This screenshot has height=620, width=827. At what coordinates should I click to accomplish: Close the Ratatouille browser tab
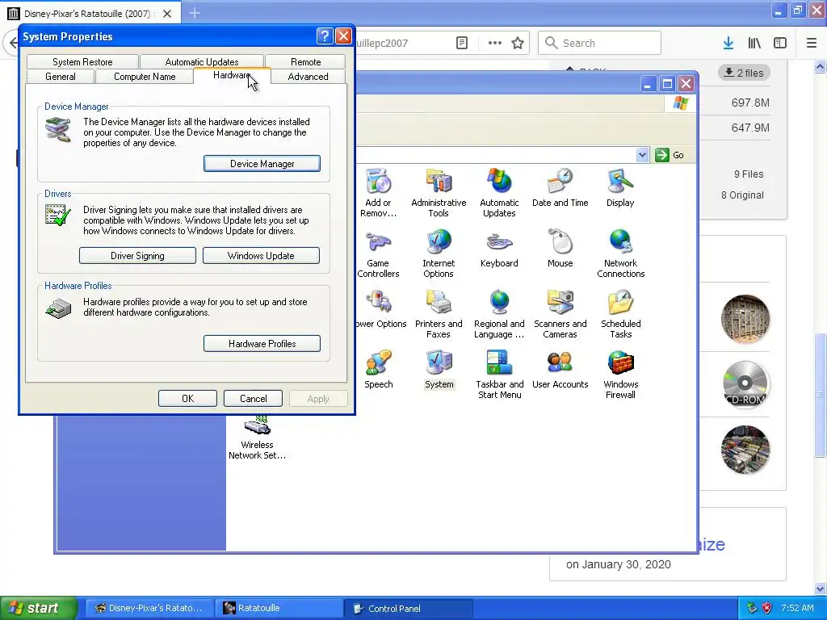click(x=166, y=14)
